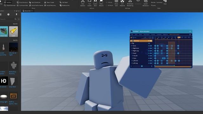The width and height of the screenshot is (203, 114).
Task: Collapse the Right Arm track
Action: click(132, 48)
